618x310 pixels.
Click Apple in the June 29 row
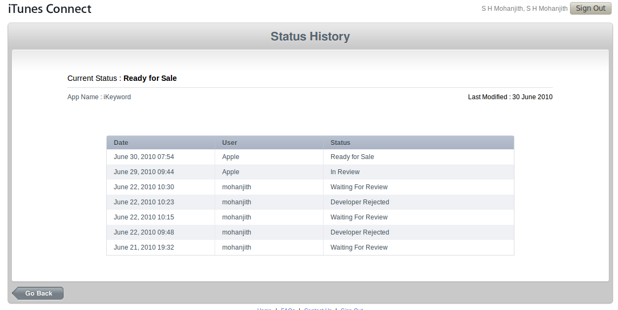tap(231, 172)
